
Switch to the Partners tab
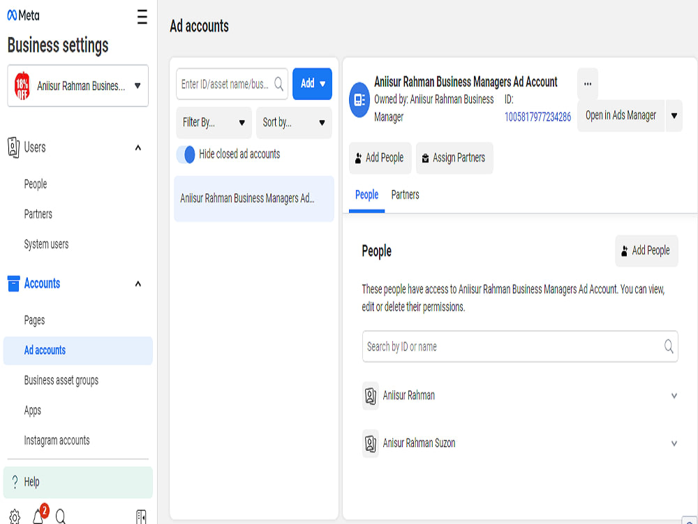tap(405, 195)
